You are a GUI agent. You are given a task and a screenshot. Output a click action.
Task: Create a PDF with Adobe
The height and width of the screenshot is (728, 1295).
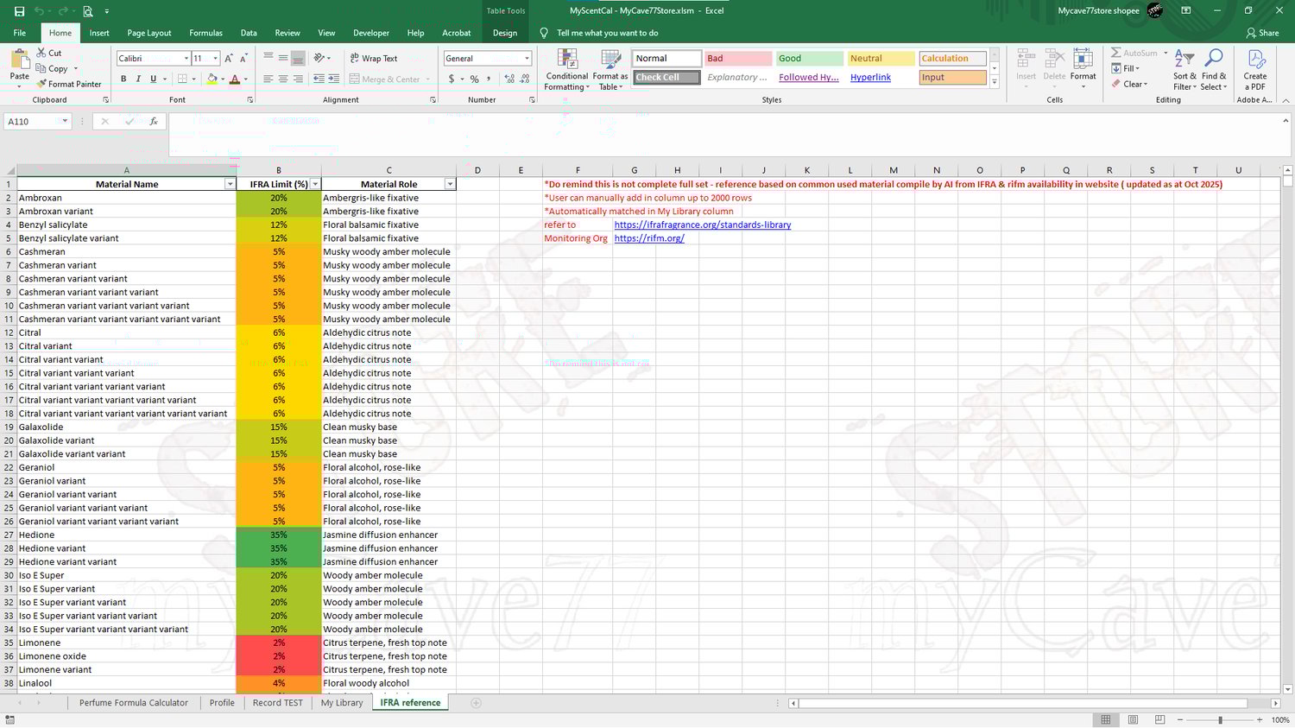point(1255,69)
